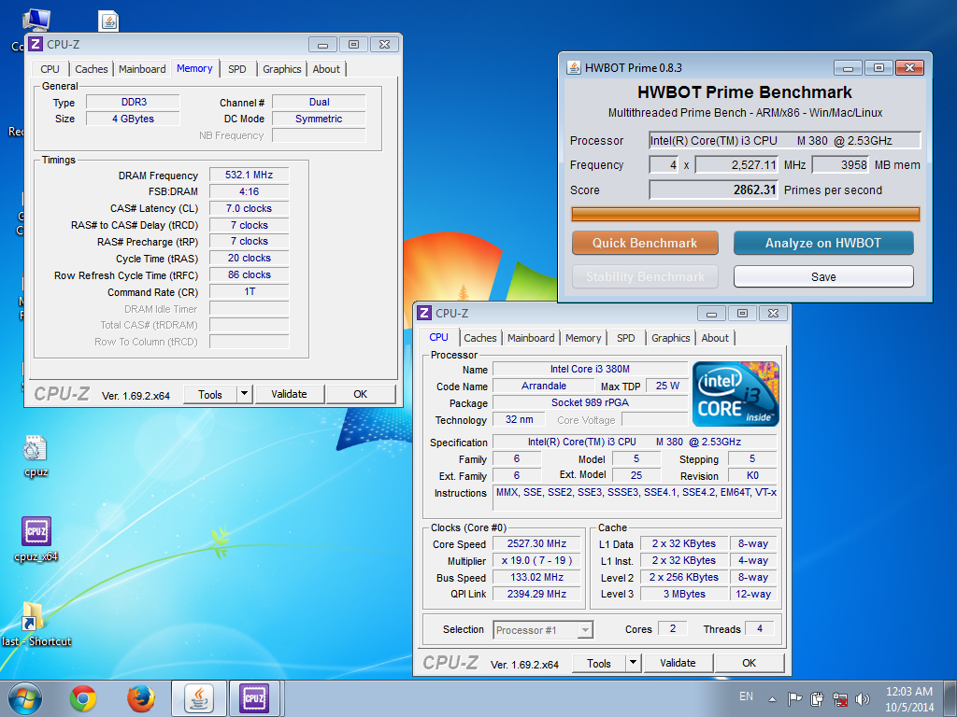Open the Mainboard tab in the lower CPU-Z window

(531, 338)
